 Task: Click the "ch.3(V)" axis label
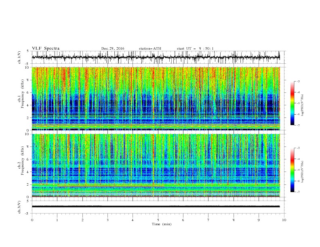click(19, 207)
